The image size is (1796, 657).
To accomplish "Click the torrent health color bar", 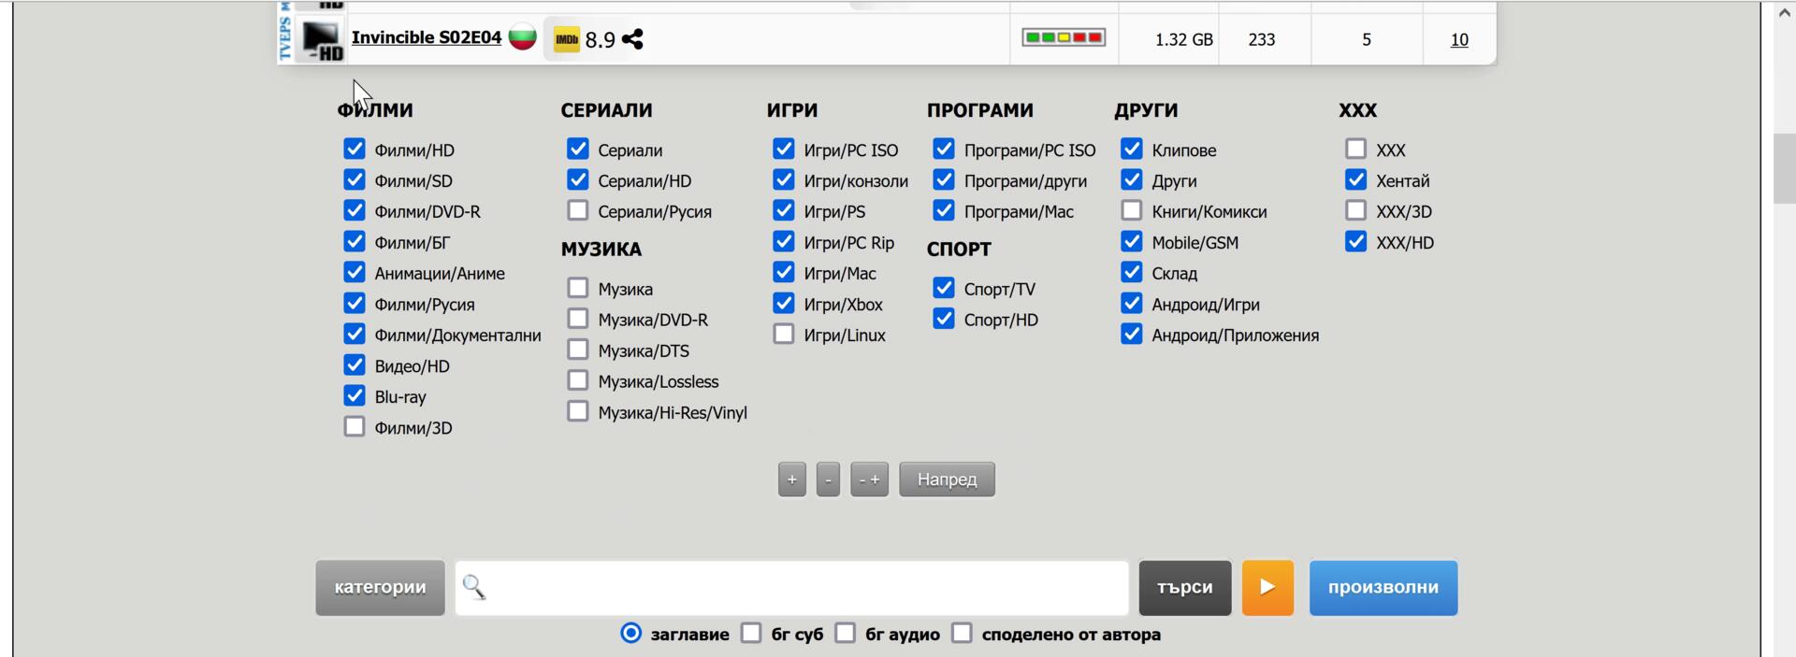I will click(x=1064, y=37).
